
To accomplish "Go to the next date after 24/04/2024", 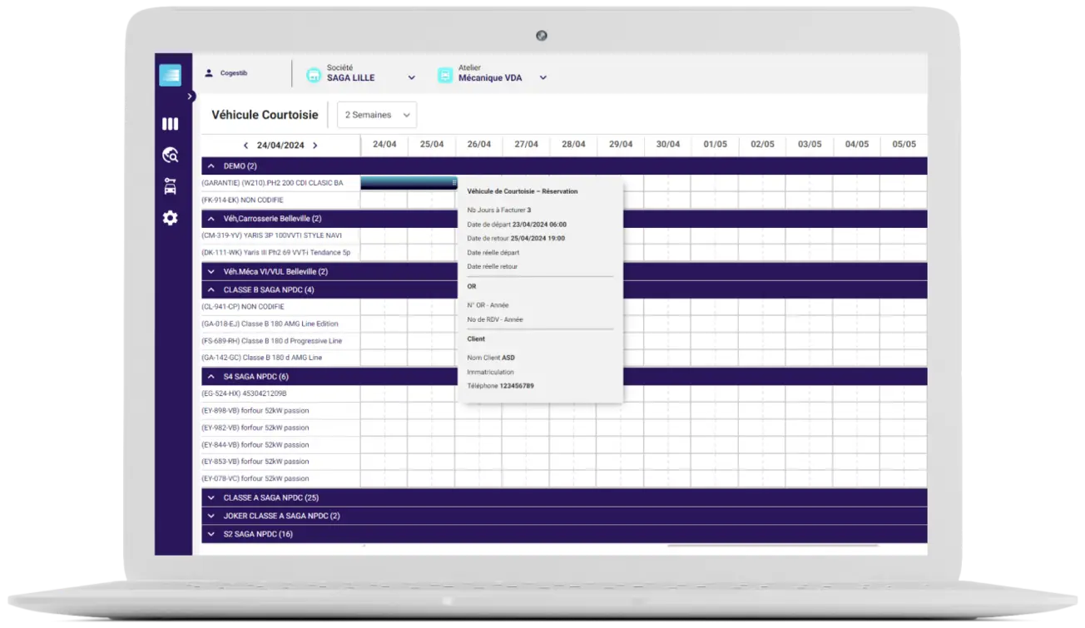I will [315, 146].
